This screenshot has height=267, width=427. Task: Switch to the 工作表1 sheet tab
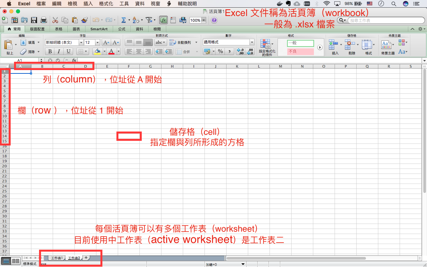(56, 258)
